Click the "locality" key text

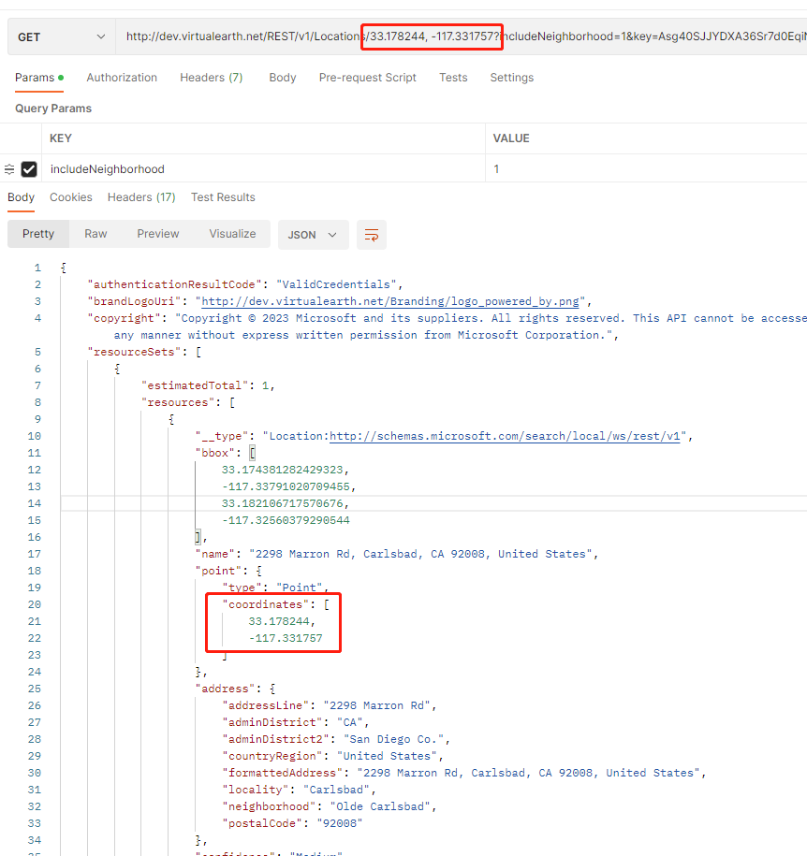(x=256, y=790)
